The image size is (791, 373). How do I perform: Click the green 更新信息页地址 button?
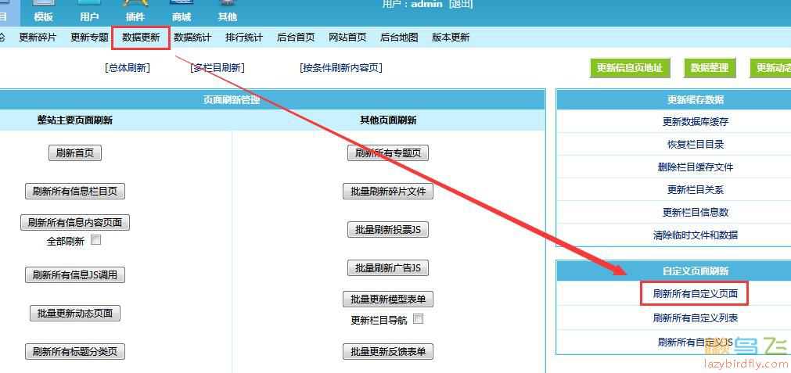(630, 68)
